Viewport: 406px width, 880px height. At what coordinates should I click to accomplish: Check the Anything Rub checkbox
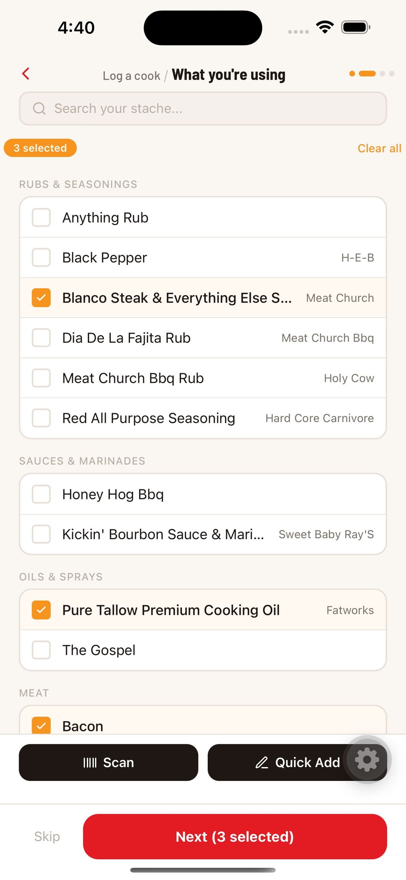pos(41,218)
